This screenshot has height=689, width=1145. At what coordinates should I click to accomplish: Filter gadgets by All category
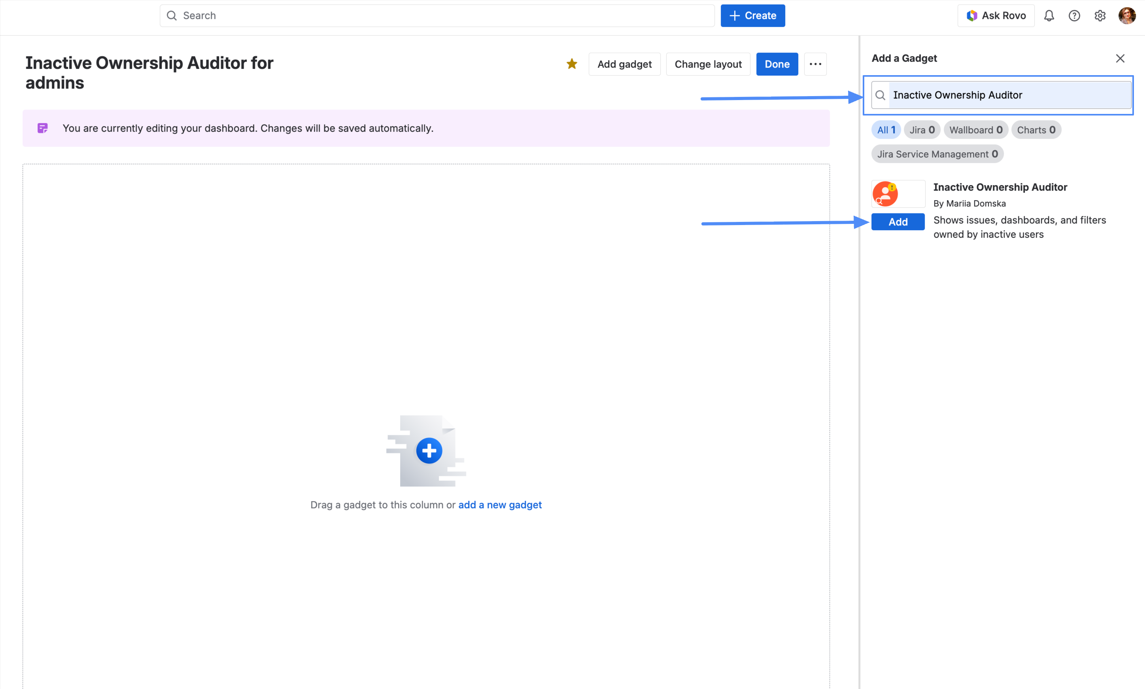(886, 130)
